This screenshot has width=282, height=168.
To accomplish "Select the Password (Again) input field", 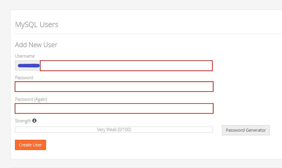I will [114, 108].
